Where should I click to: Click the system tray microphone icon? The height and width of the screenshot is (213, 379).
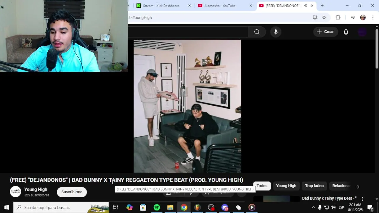(319, 207)
